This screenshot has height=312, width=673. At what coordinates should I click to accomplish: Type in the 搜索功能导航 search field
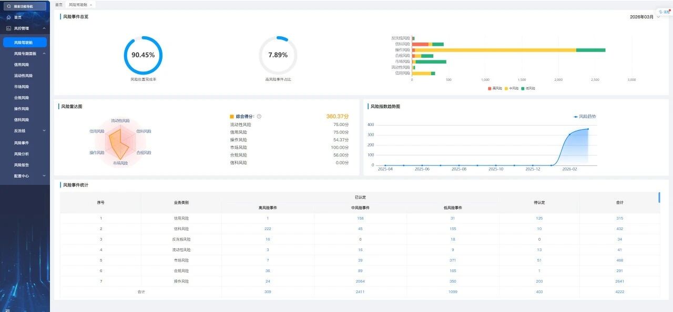pos(29,6)
